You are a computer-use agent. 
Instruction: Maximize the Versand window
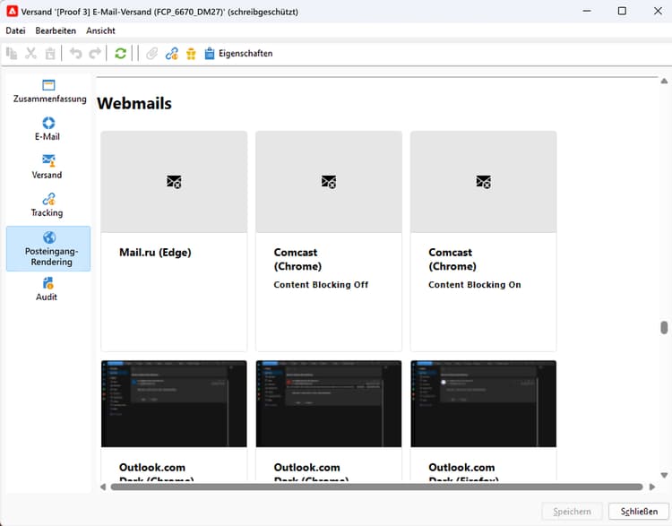[622, 11]
